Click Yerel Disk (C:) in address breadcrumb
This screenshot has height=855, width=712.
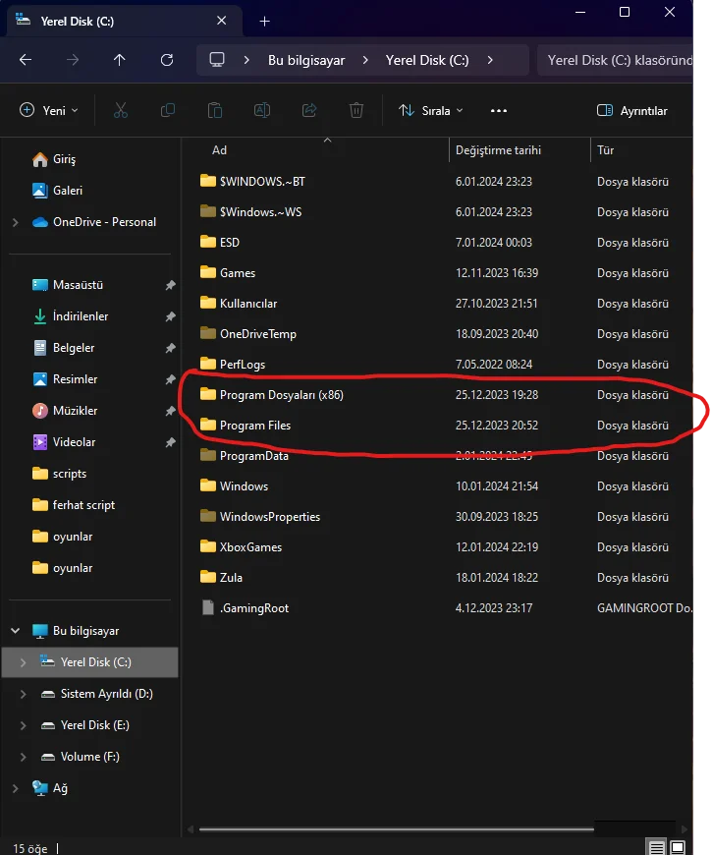click(x=427, y=60)
